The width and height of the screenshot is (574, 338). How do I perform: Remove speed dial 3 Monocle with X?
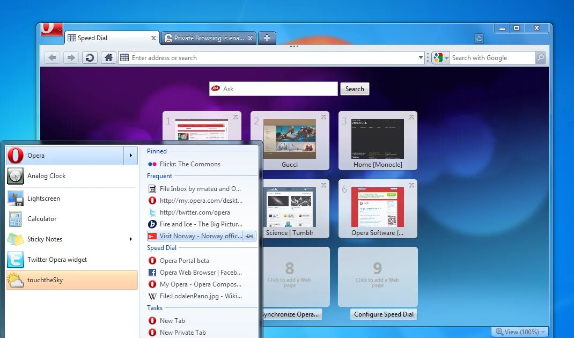pos(411,117)
